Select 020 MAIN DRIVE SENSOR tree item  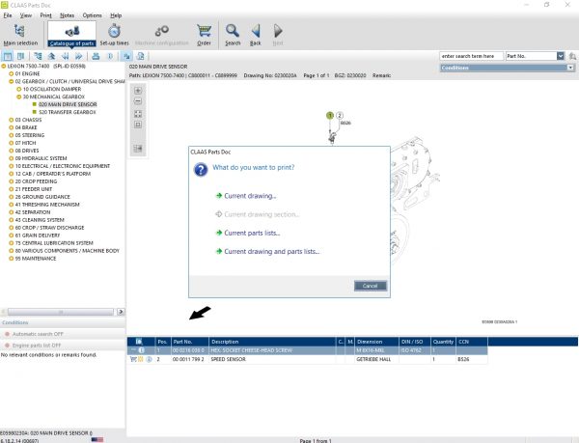pos(68,104)
